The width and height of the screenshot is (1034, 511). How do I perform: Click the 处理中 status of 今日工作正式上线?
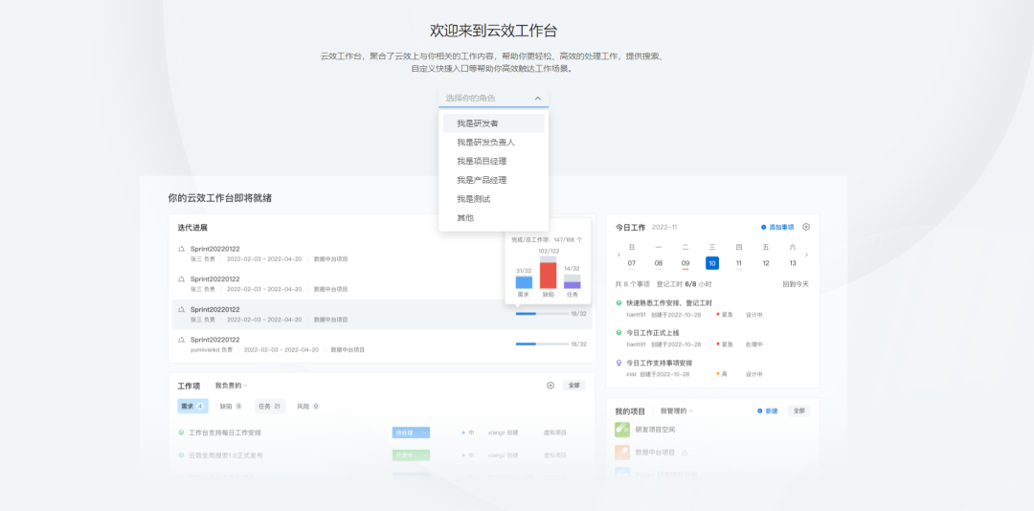[754, 344]
